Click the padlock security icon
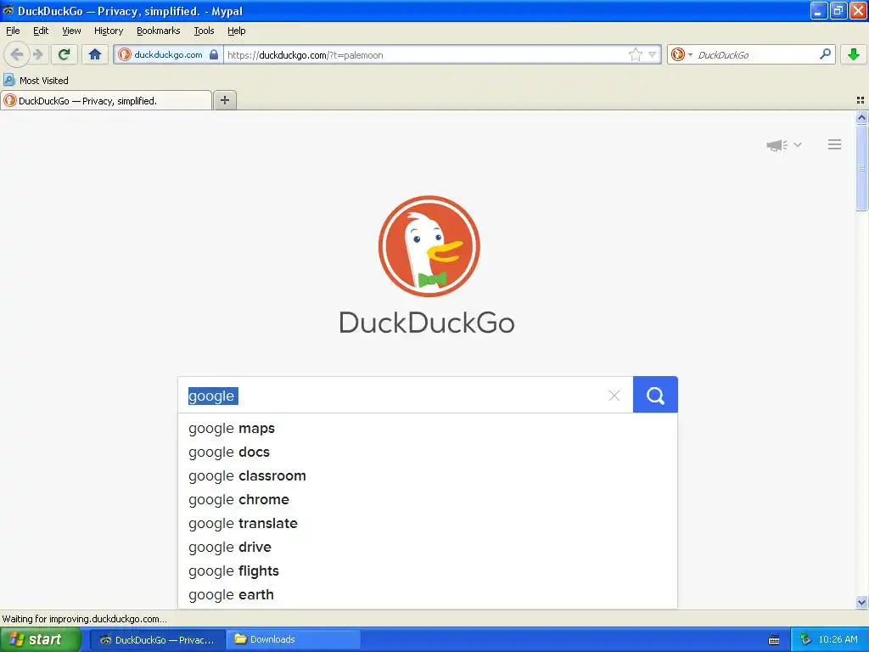This screenshot has height=652, width=869. point(214,54)
